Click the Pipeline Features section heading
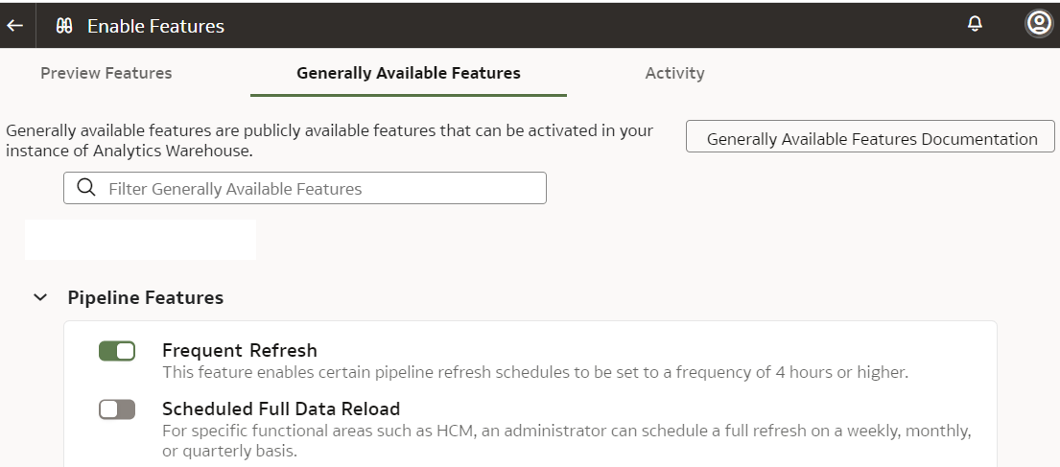Image resolution: width=1060 pixels, height=467 pixels. pyautogui.click(x=145, y=298)
